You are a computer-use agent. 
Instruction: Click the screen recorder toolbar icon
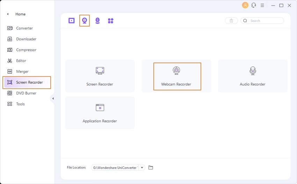tap(71, 21)
